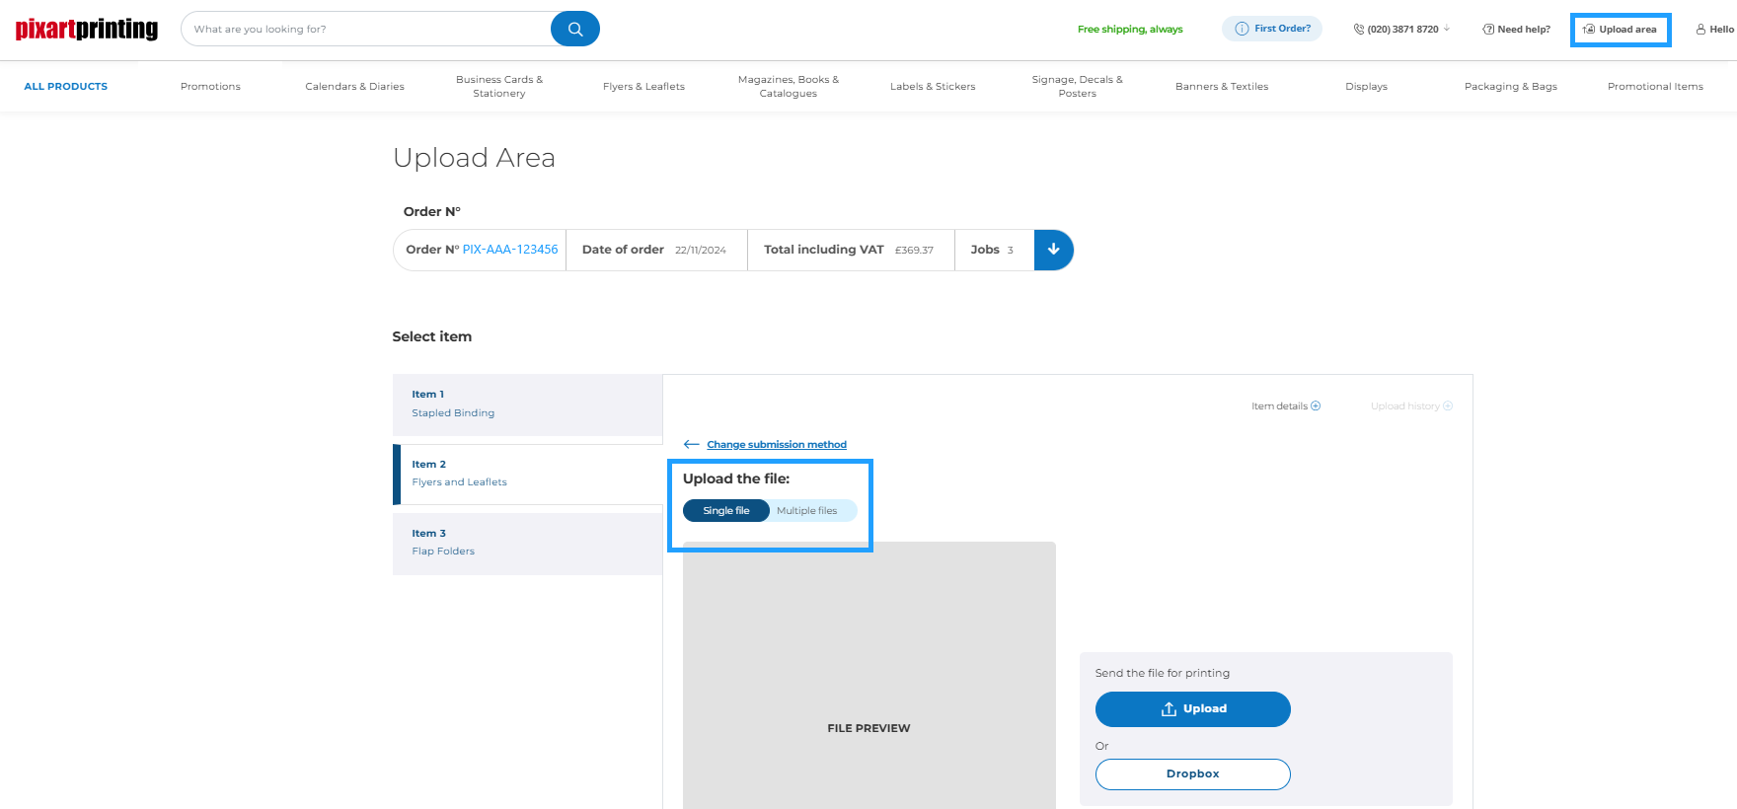Click the blue search magnifier button

(574, 29)
